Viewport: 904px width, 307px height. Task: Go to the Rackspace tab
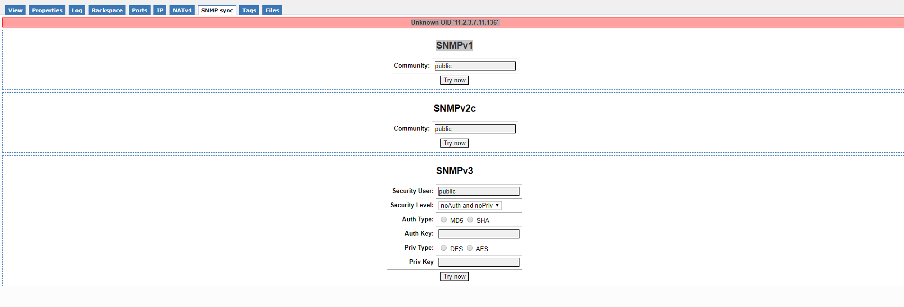(107, 10)
